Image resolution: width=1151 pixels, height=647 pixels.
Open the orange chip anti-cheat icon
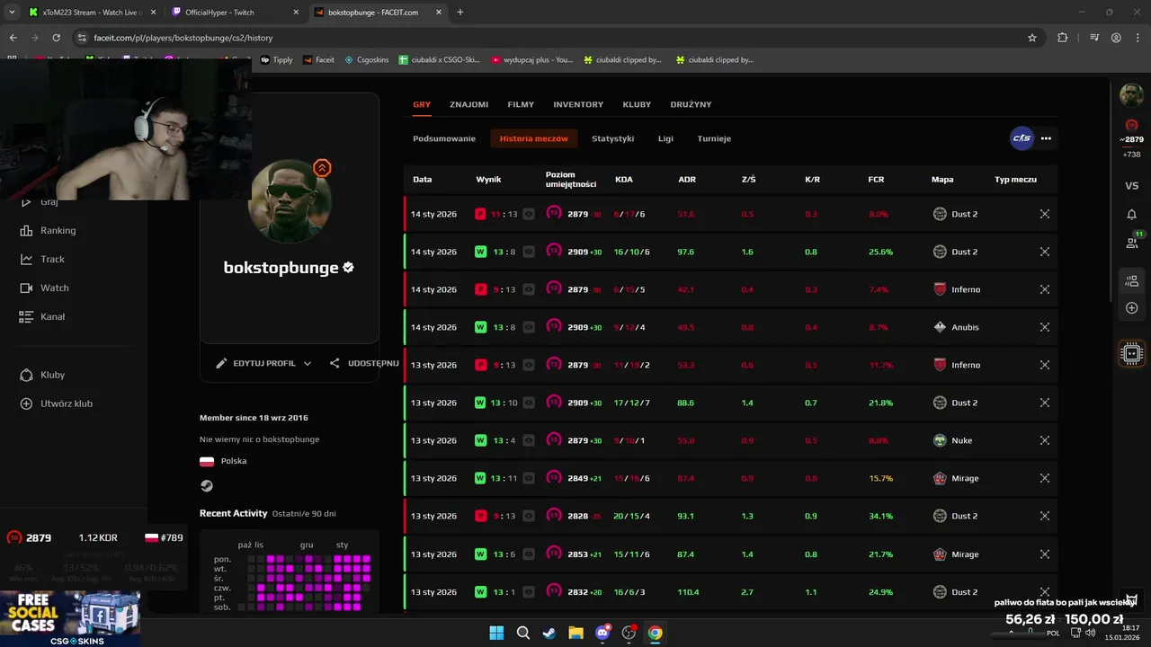(x=1132, y=353)
